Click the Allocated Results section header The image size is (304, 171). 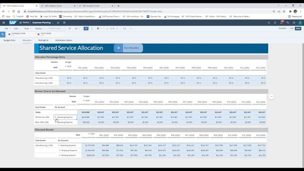click(151, 130)
